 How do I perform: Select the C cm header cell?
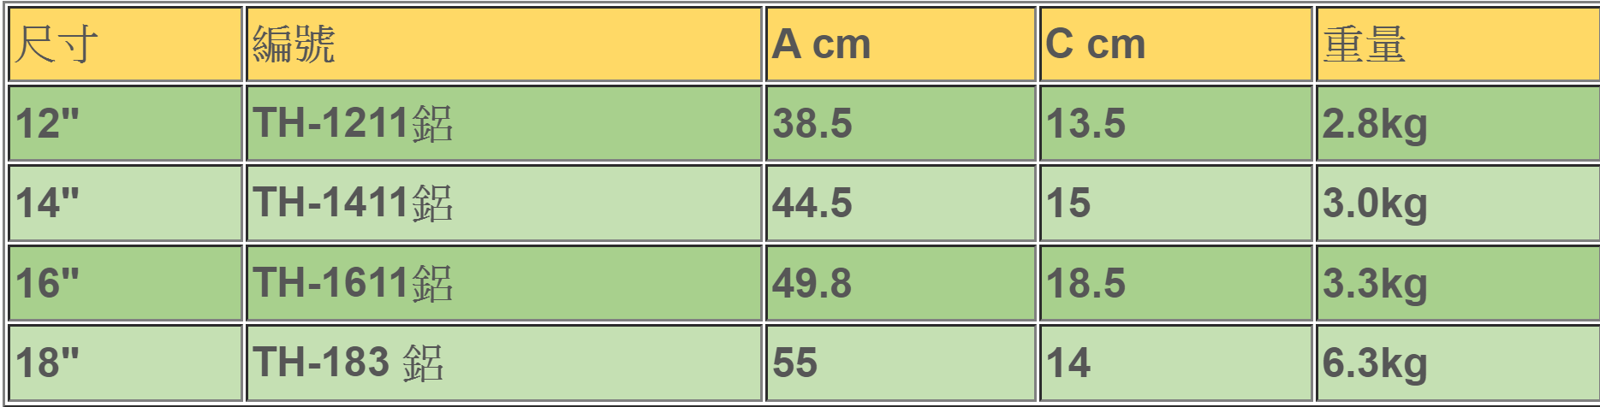point(1176,44)
